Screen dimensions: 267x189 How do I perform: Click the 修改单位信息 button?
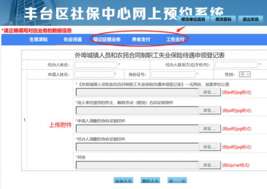coord(193,19)
